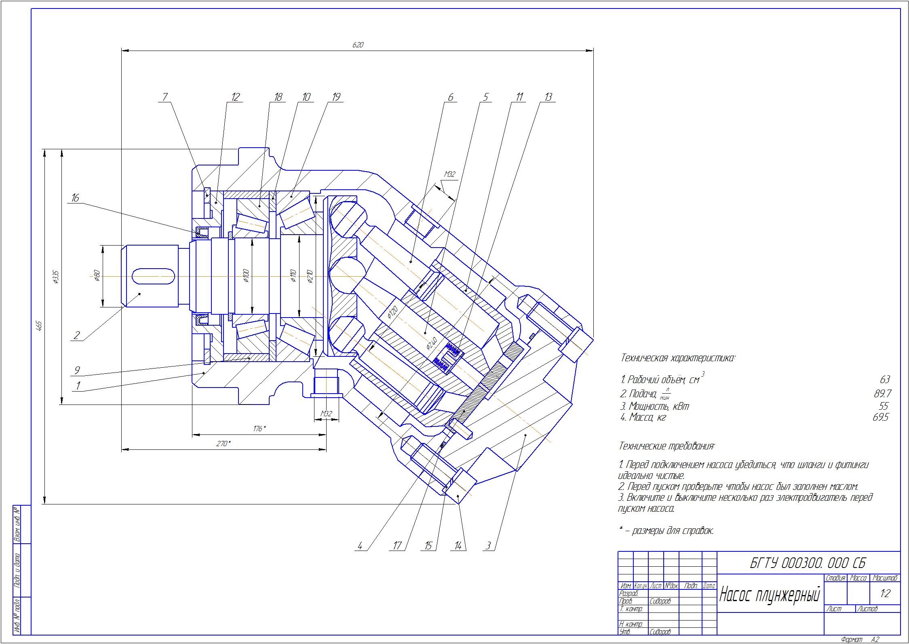Select part callout number 14

tap(458, 545)
